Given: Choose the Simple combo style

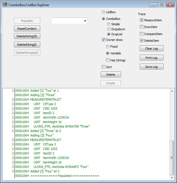Looking at the screenshot, I should pos(109,24).
